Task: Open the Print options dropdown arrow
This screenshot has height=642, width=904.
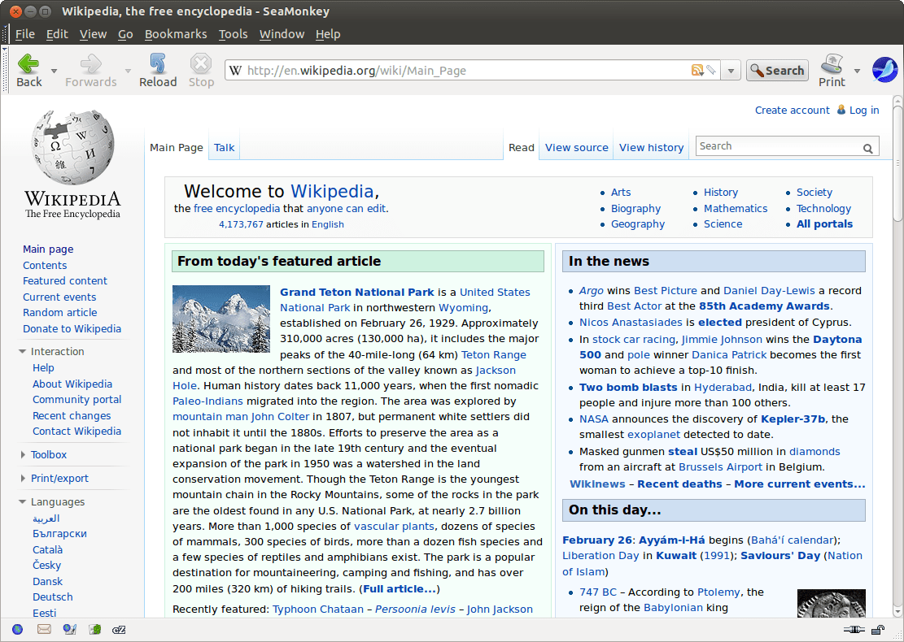Action: click(858, 71)
